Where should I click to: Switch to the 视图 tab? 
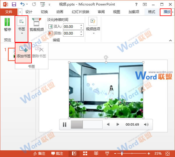pos(116,12)
